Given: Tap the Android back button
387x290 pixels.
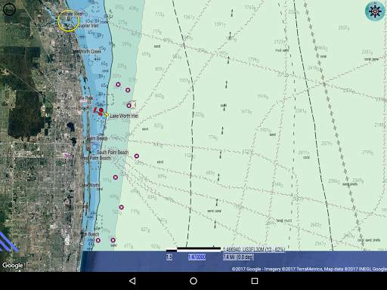Looking at the screenshot, I should click(x=132, y=281).
